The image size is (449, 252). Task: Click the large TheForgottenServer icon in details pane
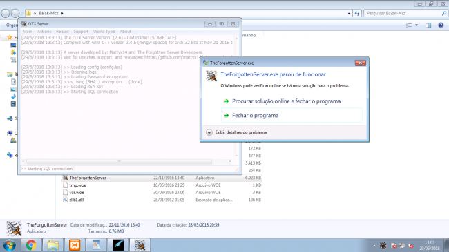point(14,229)
